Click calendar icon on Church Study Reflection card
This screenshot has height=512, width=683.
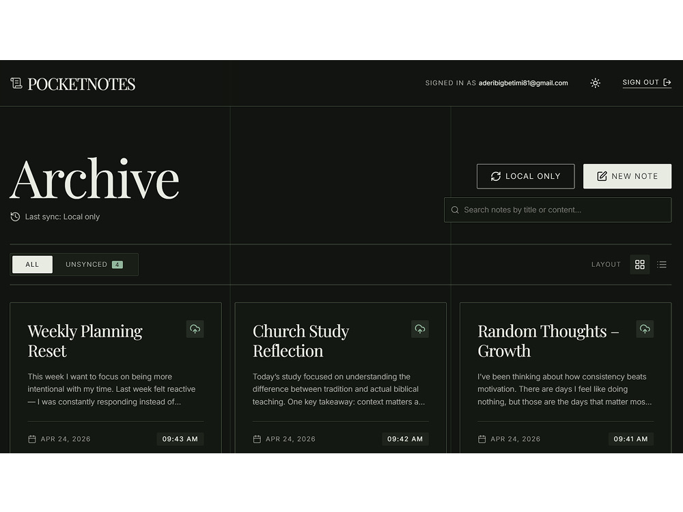coord(257,439)
